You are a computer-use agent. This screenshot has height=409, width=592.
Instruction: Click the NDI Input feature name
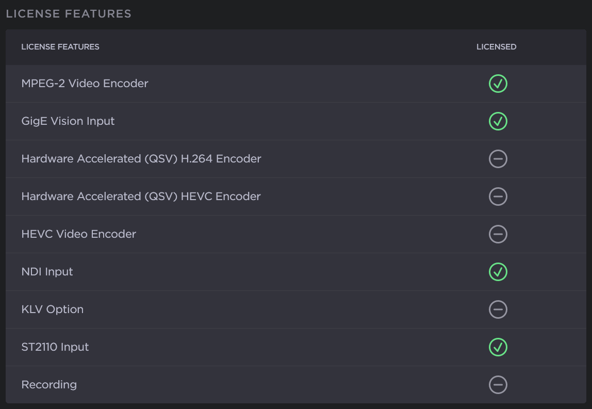(x=47, y=272)
